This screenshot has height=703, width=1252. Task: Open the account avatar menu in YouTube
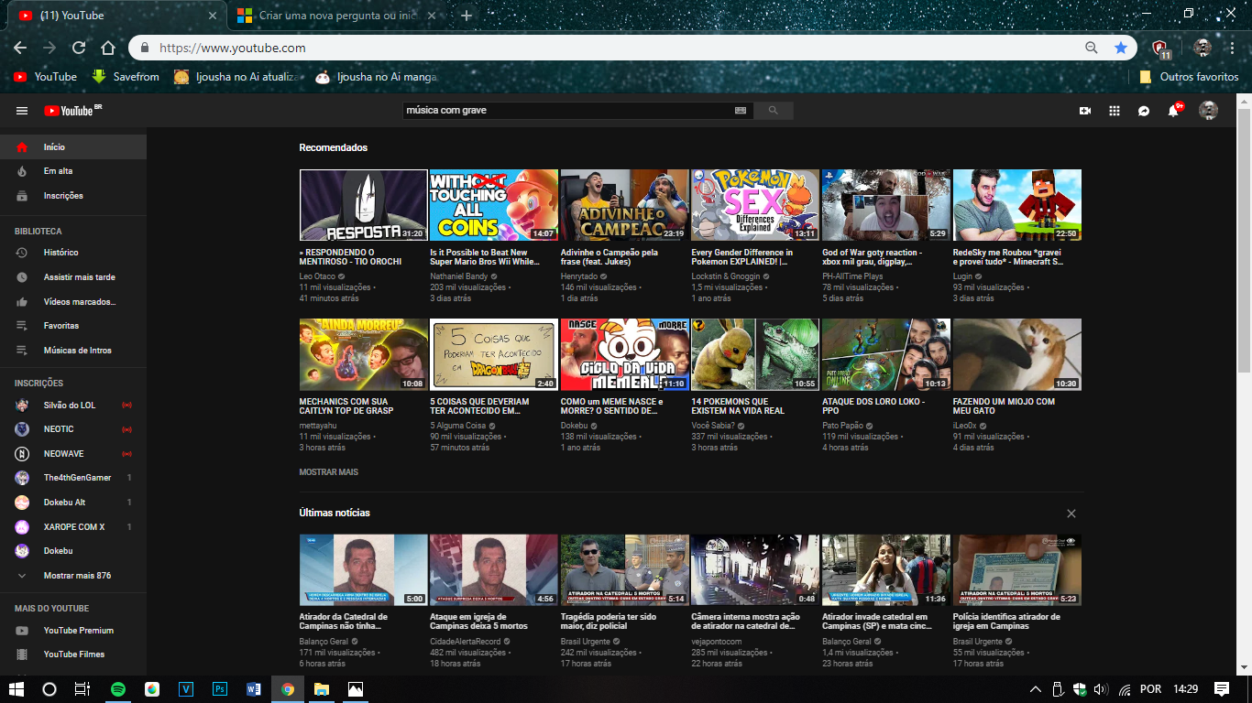click(x=1209, y=111)
